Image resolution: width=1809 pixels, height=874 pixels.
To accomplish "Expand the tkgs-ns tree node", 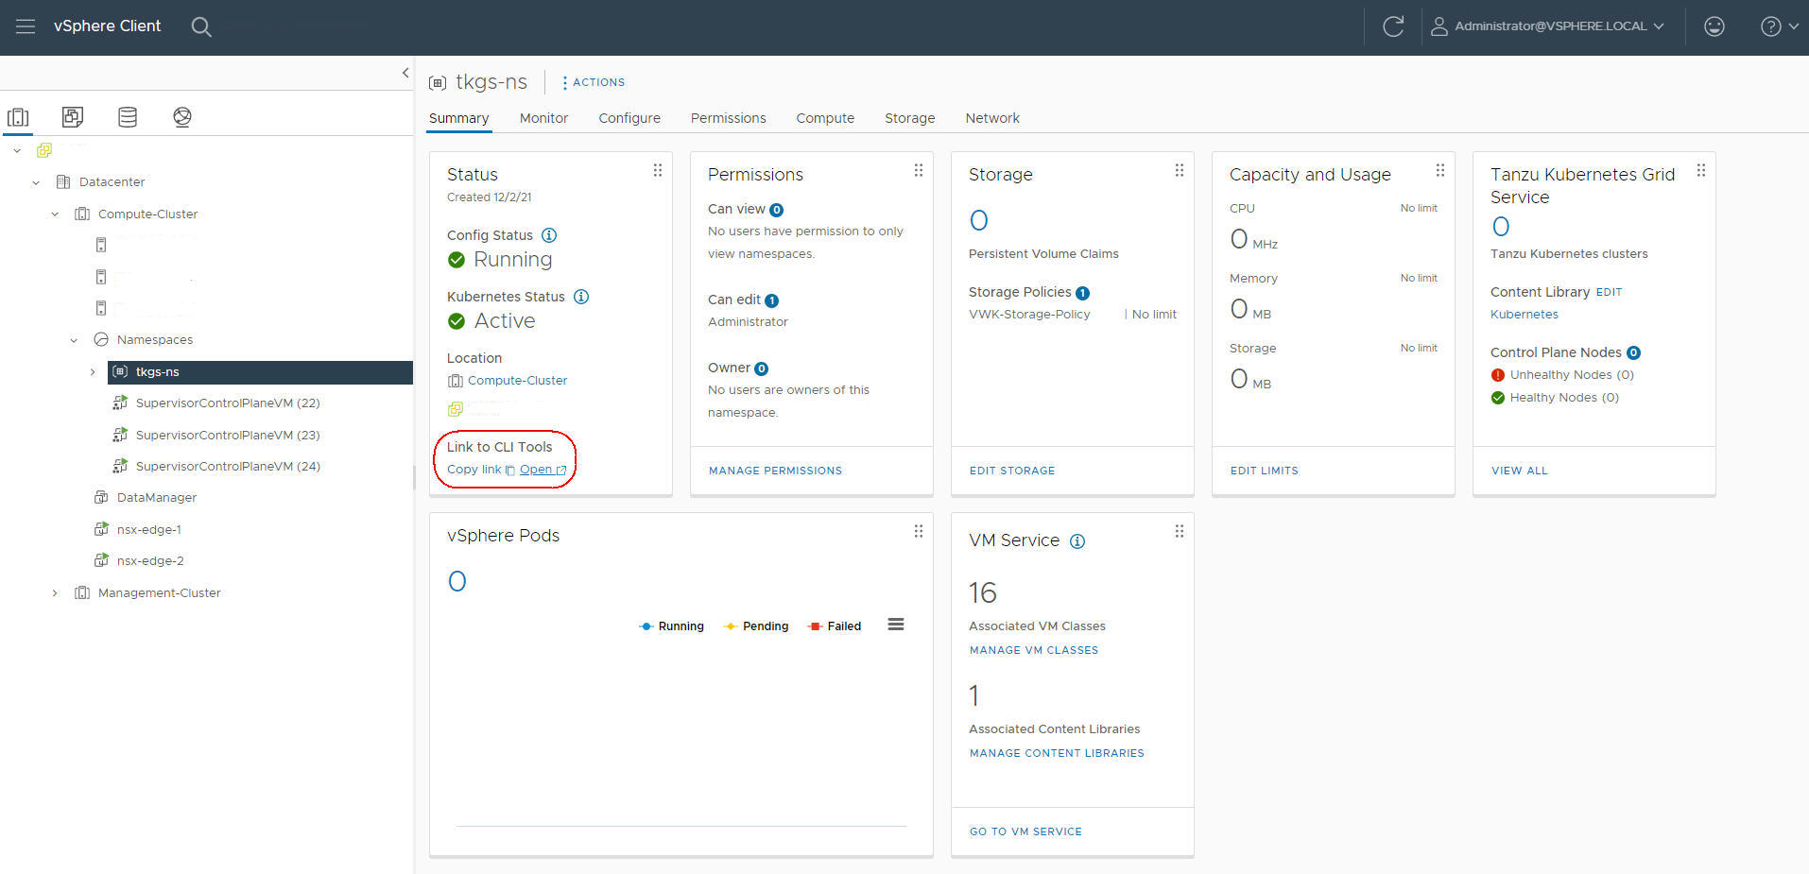I will pos(93,372).
